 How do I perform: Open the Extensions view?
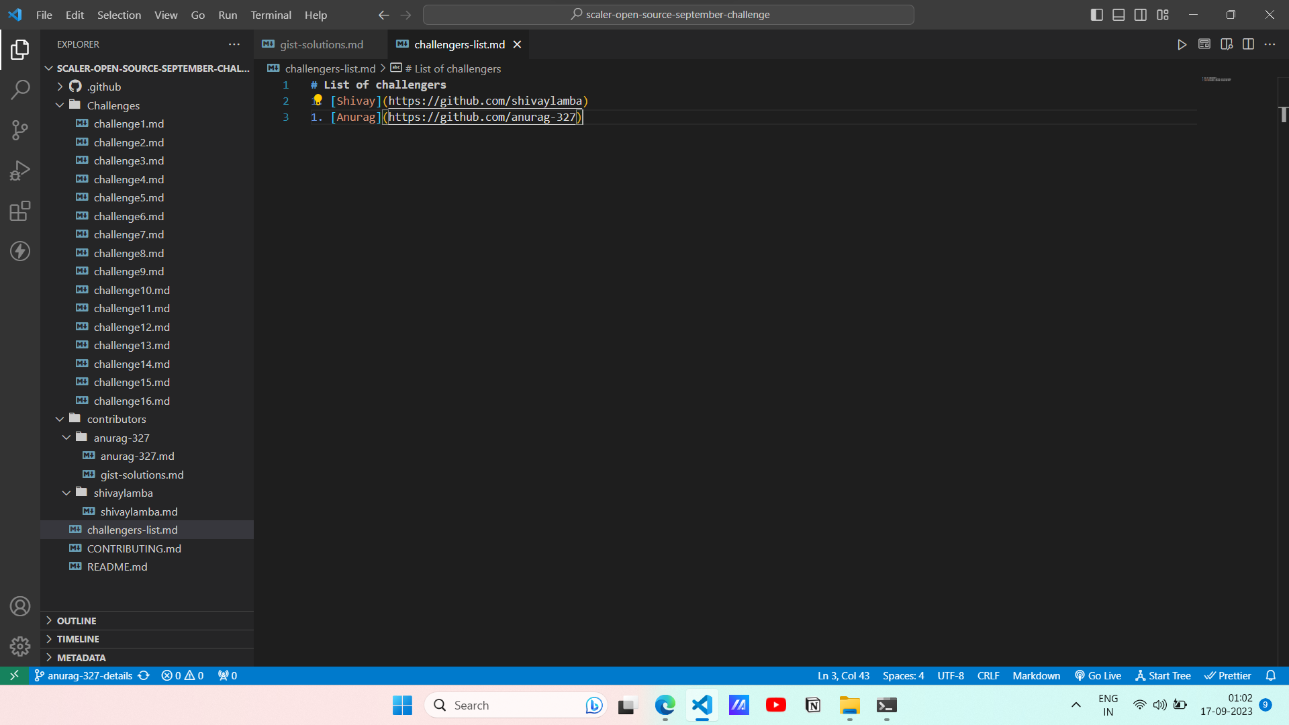[x=19, y=211]
